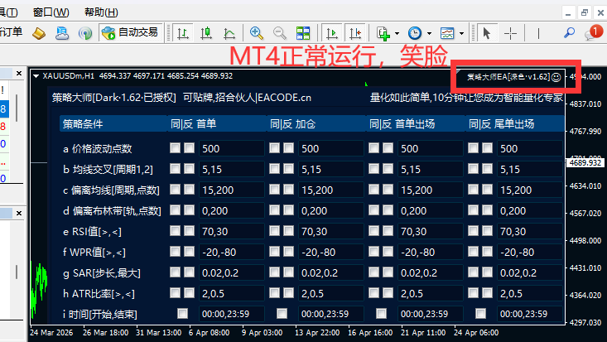The height and width of the screenshot is (342, 607).
Task: Open the chart templates icon
Action: pyautogui.click(x=447, y=33)
